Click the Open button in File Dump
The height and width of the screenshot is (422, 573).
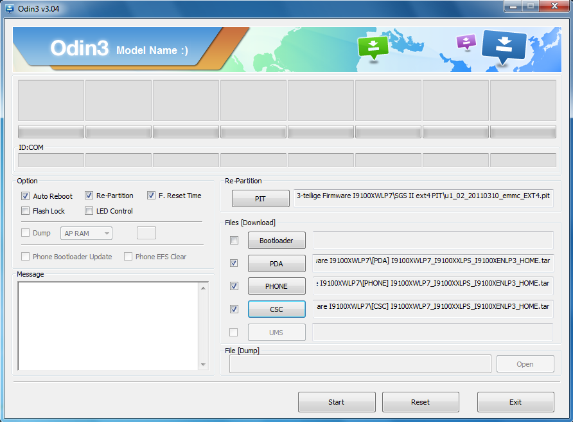pyautogui.click(x=525, y=364)
